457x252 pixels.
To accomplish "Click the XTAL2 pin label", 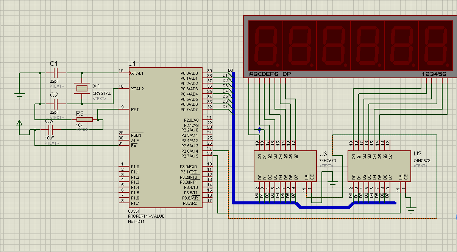I will pyautogui.click(x=138, y=89).
